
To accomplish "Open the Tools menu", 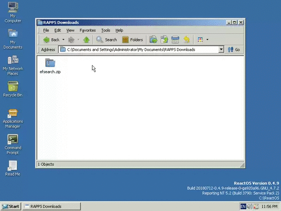I will click(106, 30).
